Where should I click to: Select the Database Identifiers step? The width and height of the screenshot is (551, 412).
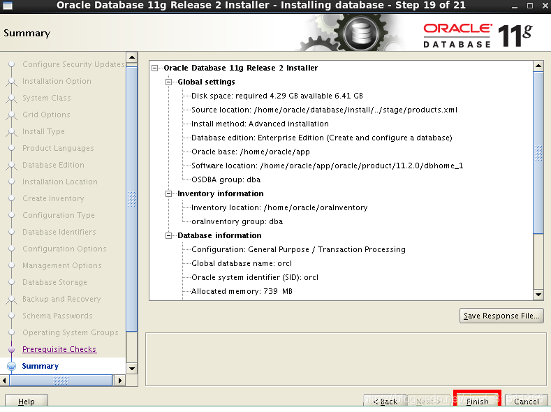[x=59, y=232]
